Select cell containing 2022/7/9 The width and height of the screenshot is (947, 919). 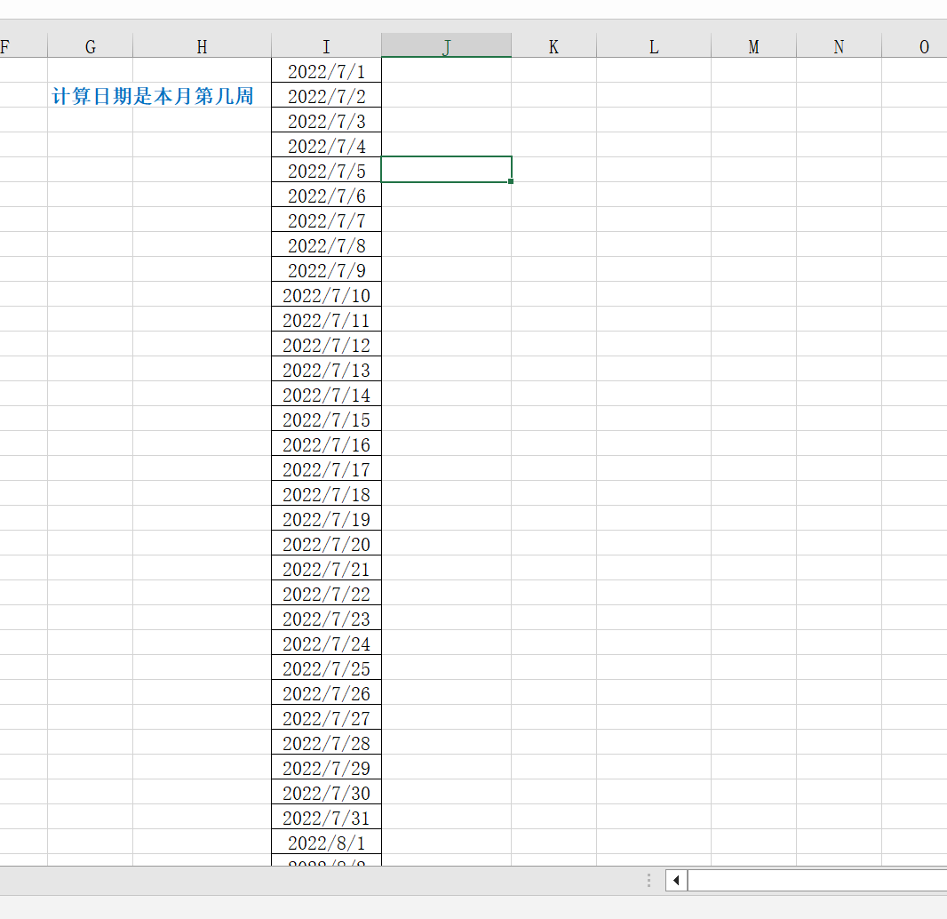click(x=326, y=269)
